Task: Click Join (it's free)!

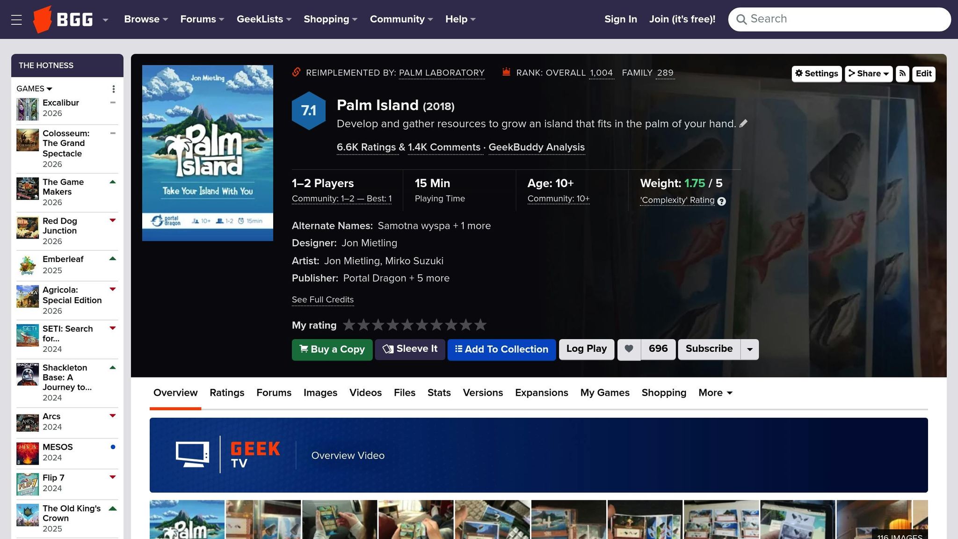Action: [682, 19]
